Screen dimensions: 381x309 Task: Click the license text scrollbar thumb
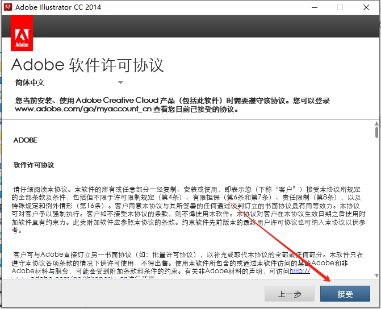pos(376,132)
